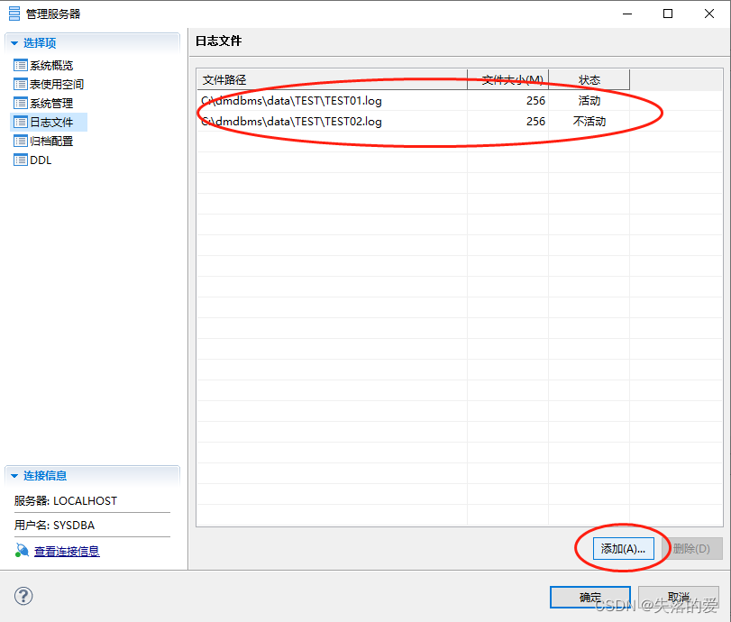The image size is (731, 622).
Task: Click the 用户名: SYSDBA text
Action: click(x=54, y=525)
